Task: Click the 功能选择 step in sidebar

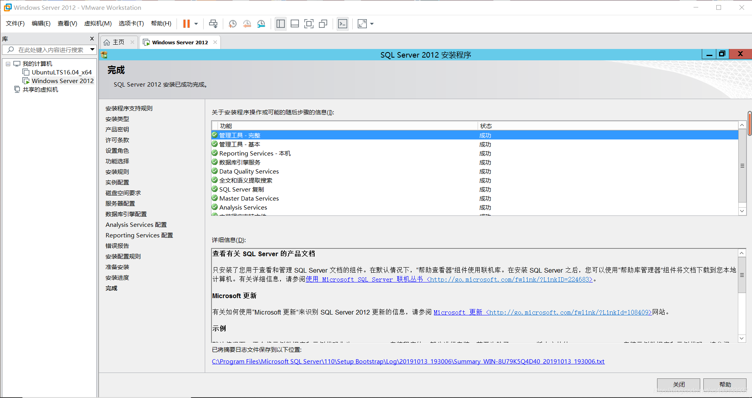Action: tap(117, 161)
